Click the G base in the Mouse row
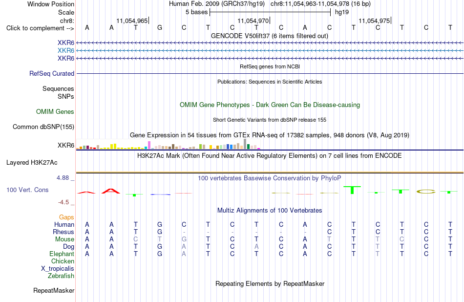Screen dimensions: 464x302 [184, 239]
